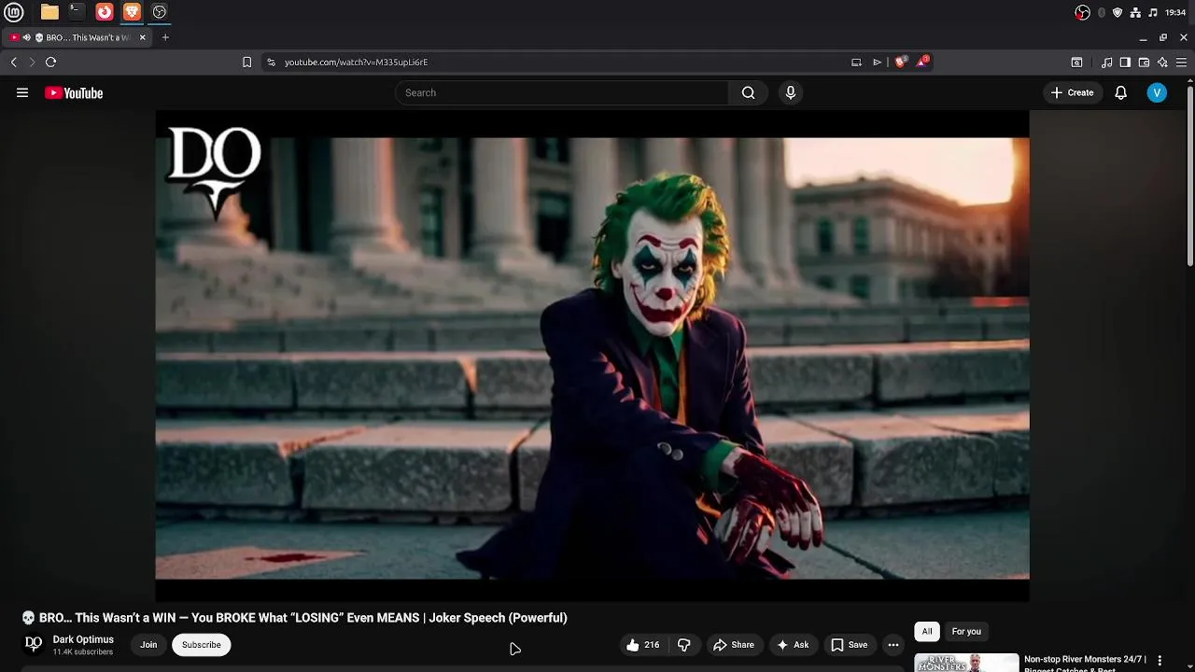Dislike the video
Viewport: 1195px width, 672px height.
[684, 645]
